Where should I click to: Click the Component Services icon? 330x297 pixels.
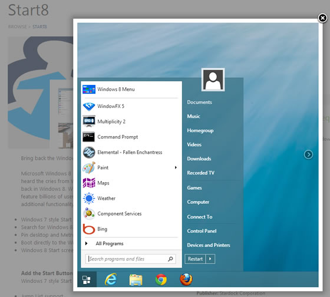click(89, 213)
